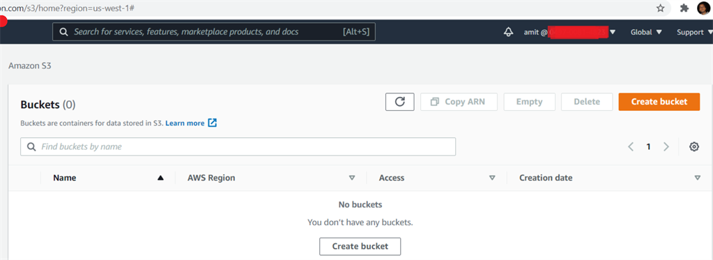Click the notifications bell icon
713x260 pixels.
pos(508,32)
